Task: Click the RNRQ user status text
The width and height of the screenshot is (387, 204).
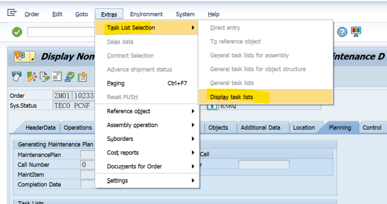Action: tap(228, 107)
